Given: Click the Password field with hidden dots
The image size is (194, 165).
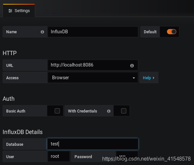Looking at the screenshot, I should (127, 156).
